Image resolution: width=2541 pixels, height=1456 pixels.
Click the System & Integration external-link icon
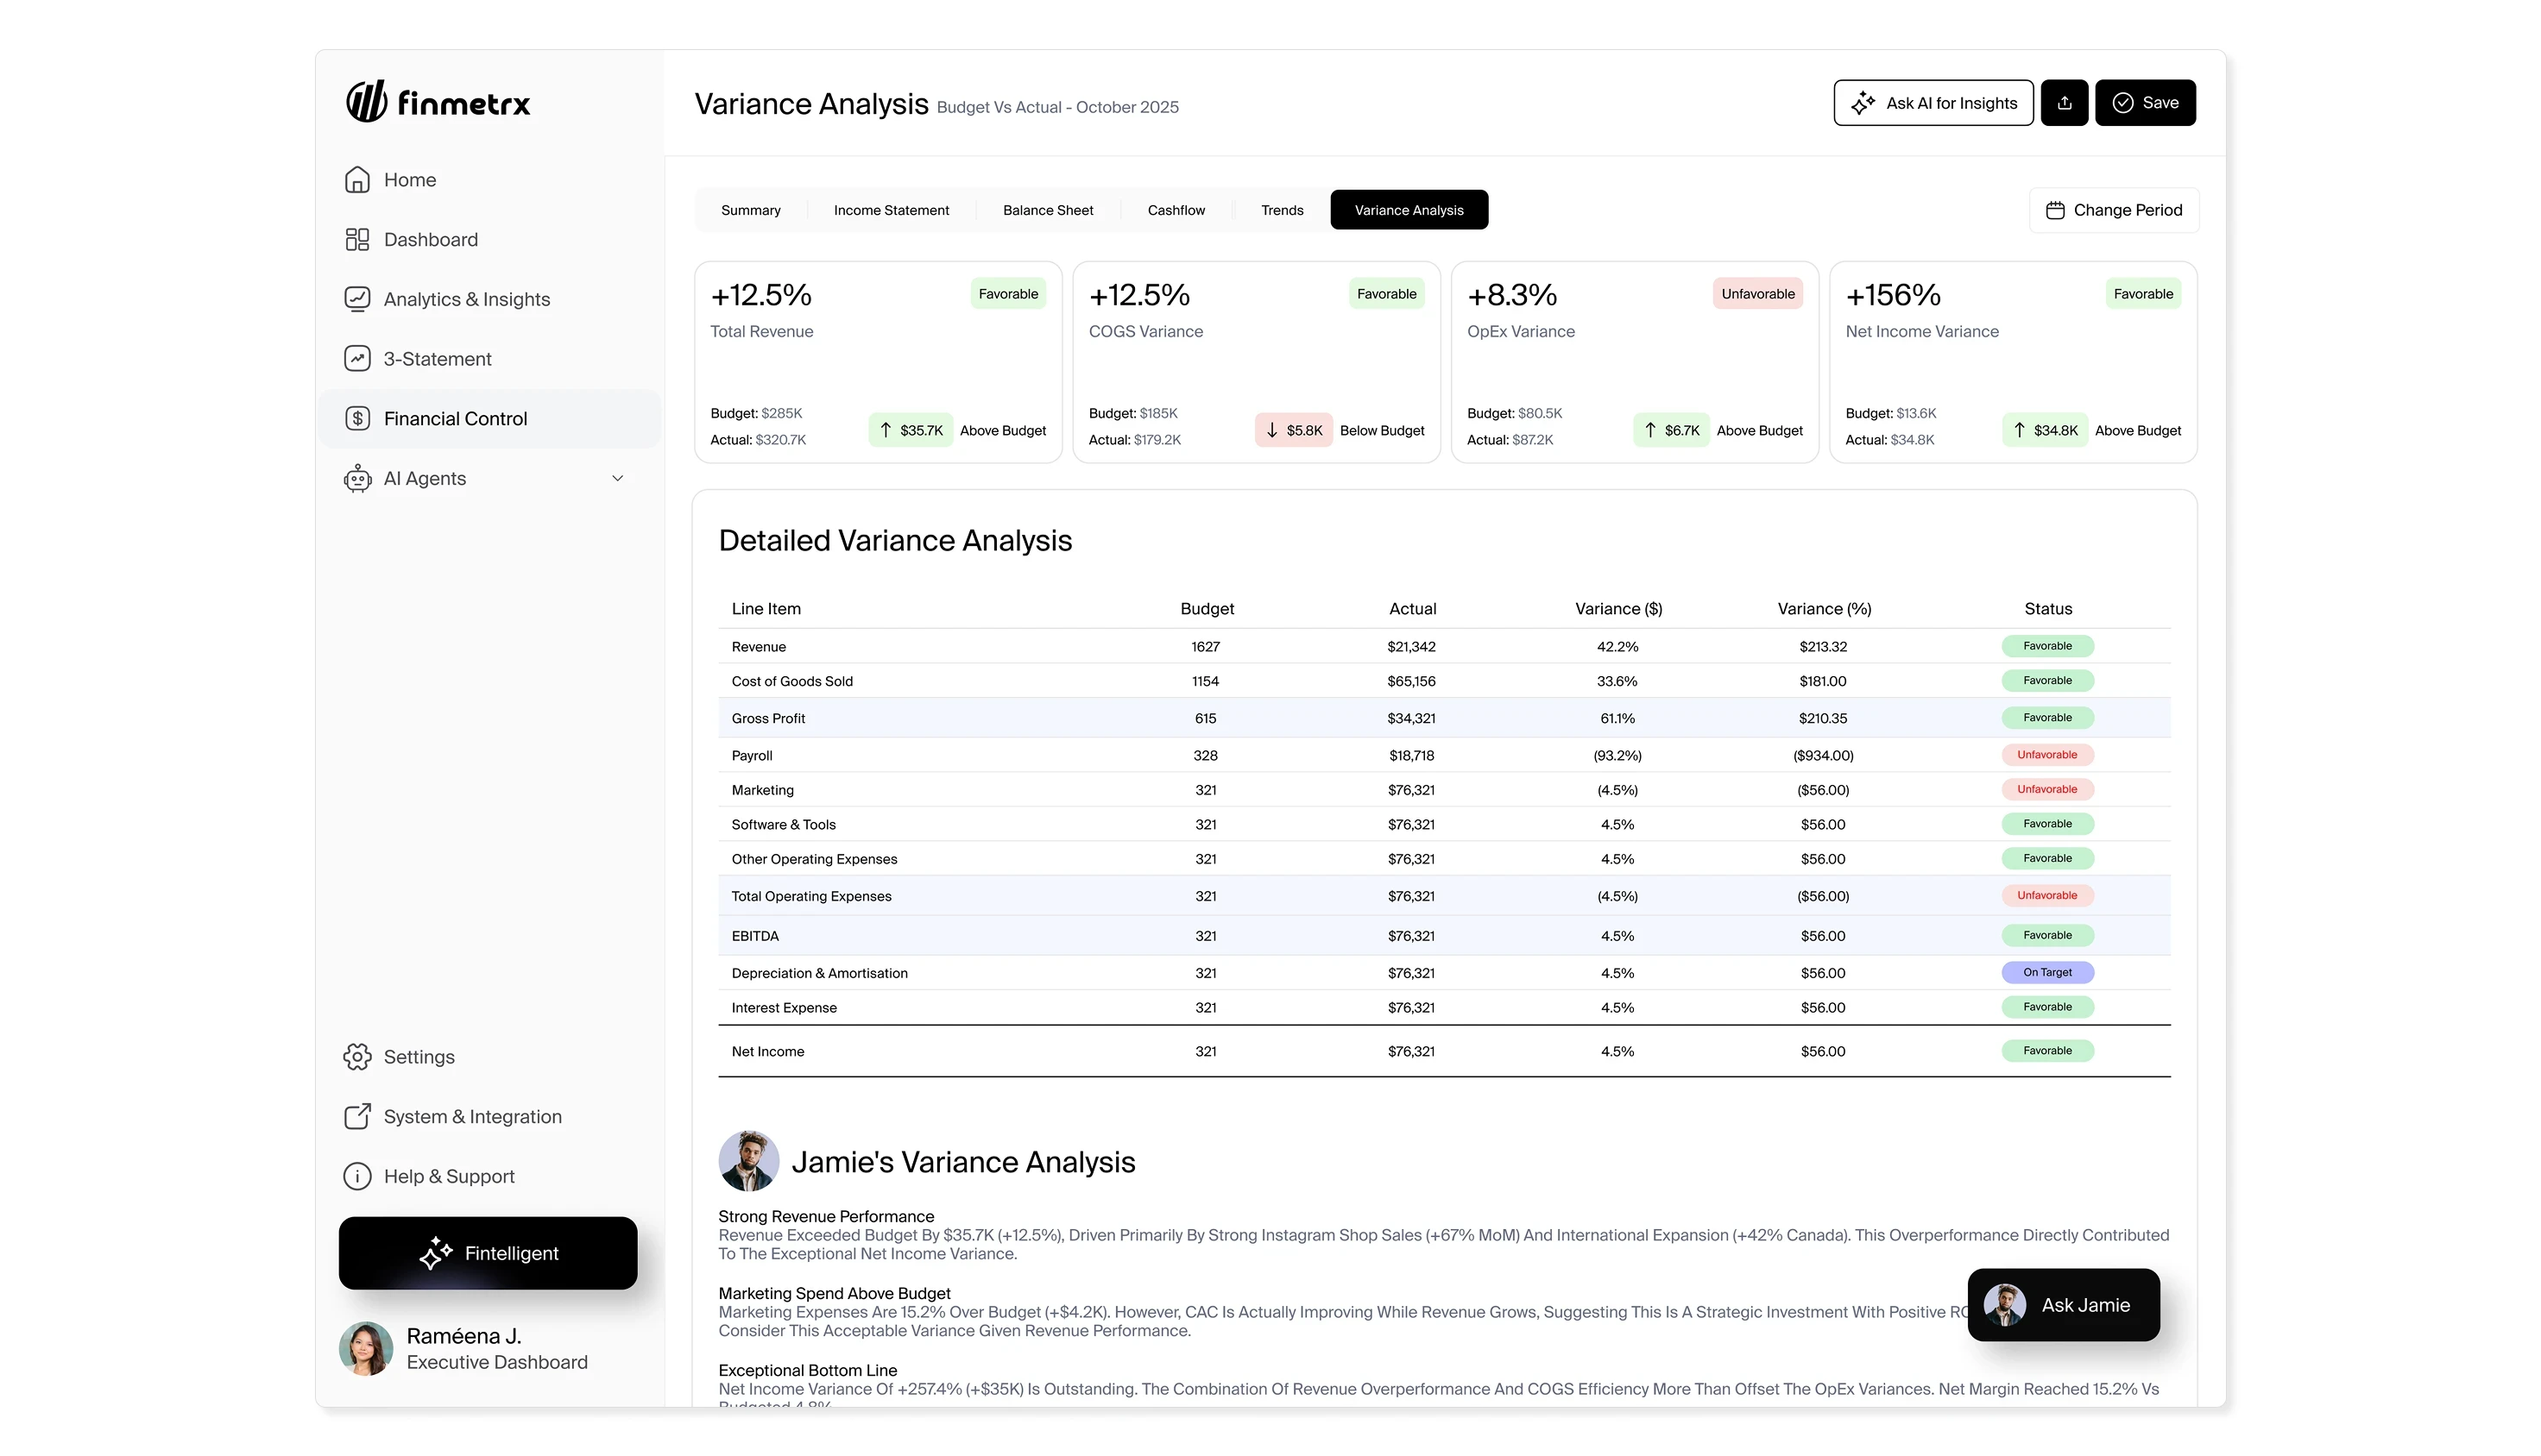[x=357, y=1117]
